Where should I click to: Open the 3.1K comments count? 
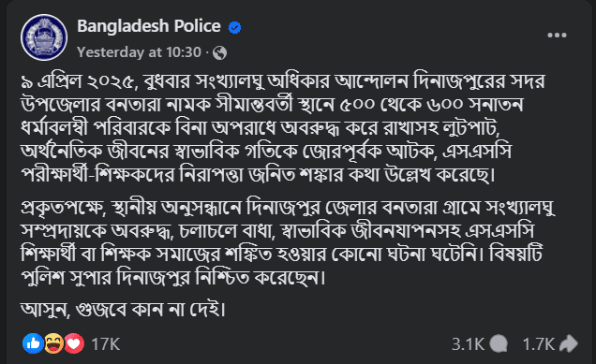(x=468, y=344)
